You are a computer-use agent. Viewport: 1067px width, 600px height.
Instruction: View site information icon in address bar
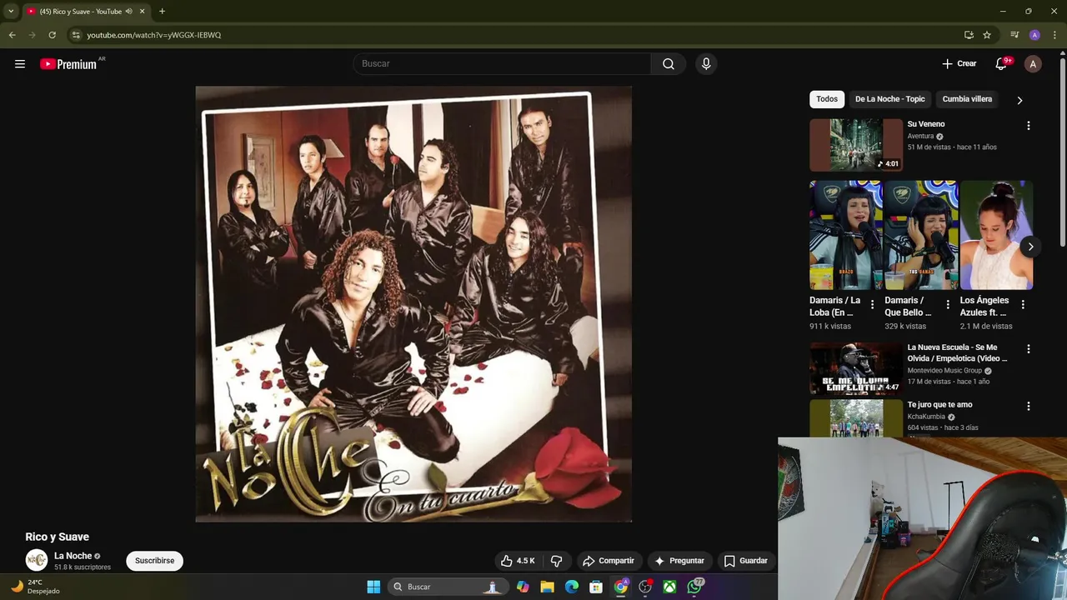[76, 35]
